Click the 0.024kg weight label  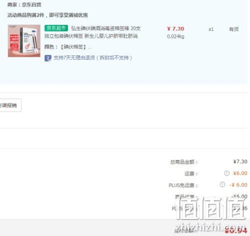coord(175,36)
